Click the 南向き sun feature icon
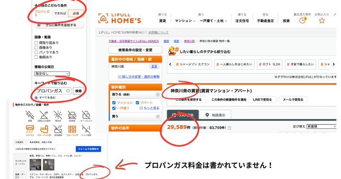 58,115
